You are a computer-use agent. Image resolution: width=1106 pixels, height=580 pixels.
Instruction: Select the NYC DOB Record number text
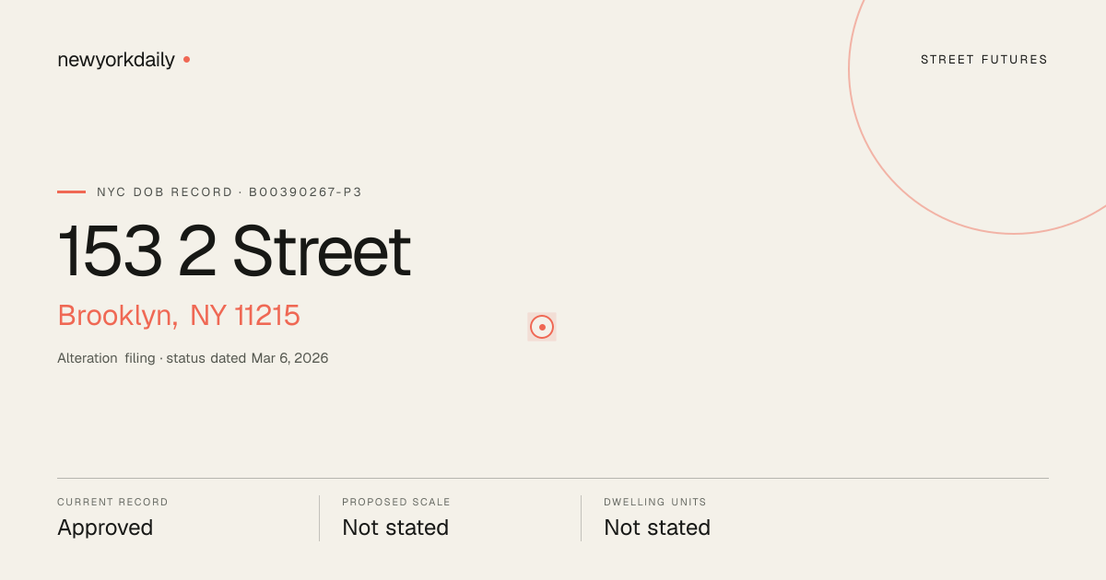(x=229, y=192)
